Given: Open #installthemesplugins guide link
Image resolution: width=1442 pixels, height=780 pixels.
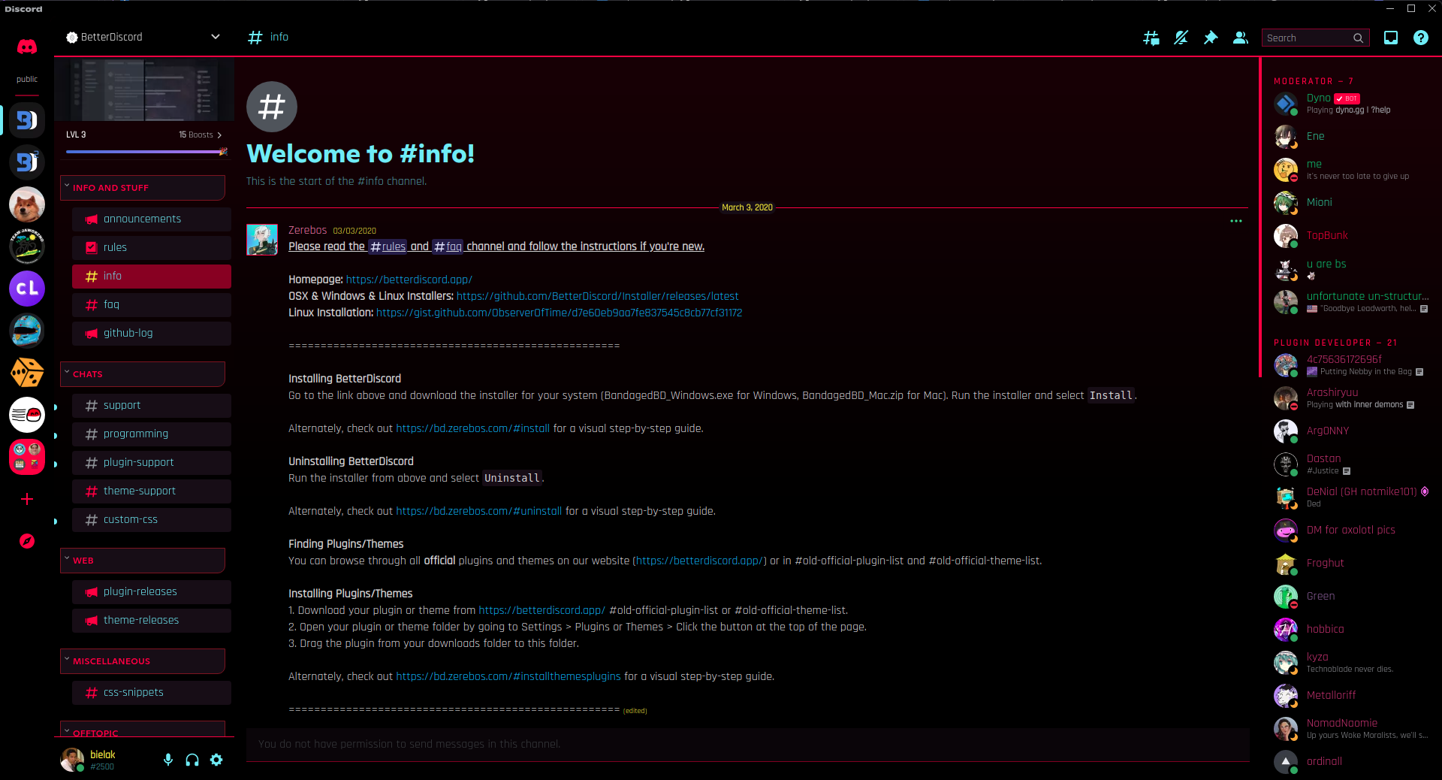Looking at the screenshot, I should 508,676.
